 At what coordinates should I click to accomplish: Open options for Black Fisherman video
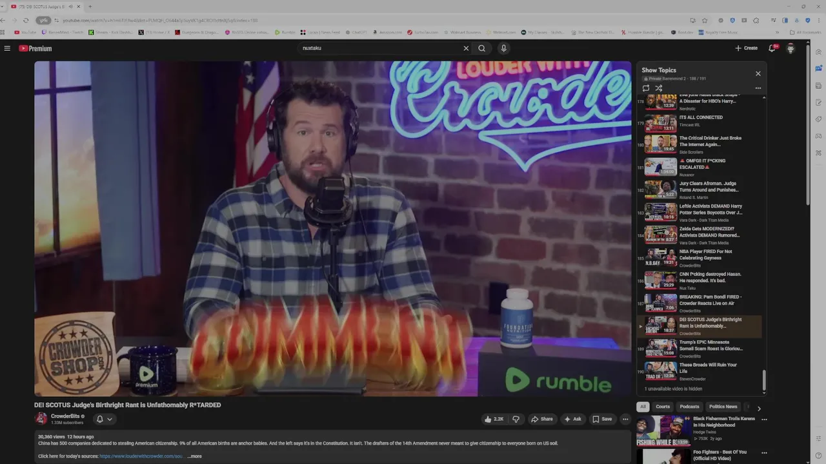(x=764, y=420)
